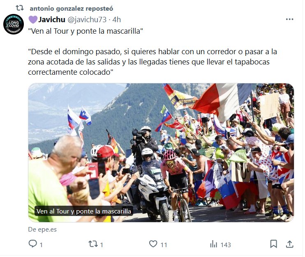
Task: Click the view count number 143
Action: 226,245
